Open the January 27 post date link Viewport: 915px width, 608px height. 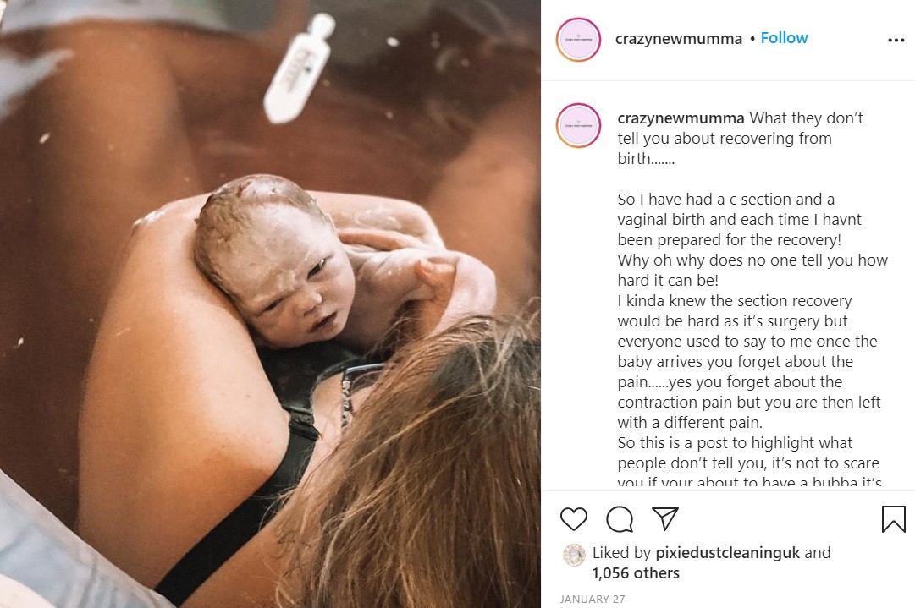pyautogui.click(x=593, y=600)
